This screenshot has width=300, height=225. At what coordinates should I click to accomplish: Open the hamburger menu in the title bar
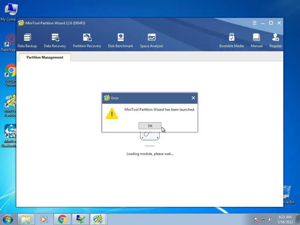255,23
